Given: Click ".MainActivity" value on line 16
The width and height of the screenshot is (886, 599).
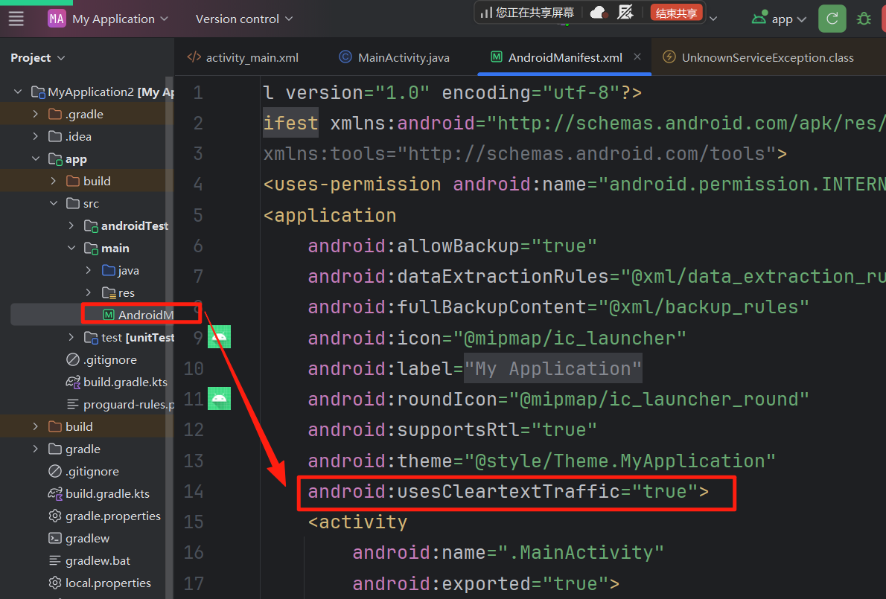Looking at the screenshot, I should point(581,552).
